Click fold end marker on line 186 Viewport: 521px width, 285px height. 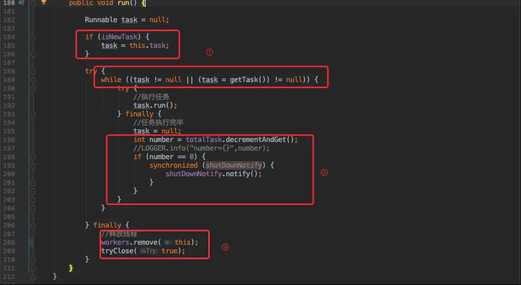tap(33, 54)
